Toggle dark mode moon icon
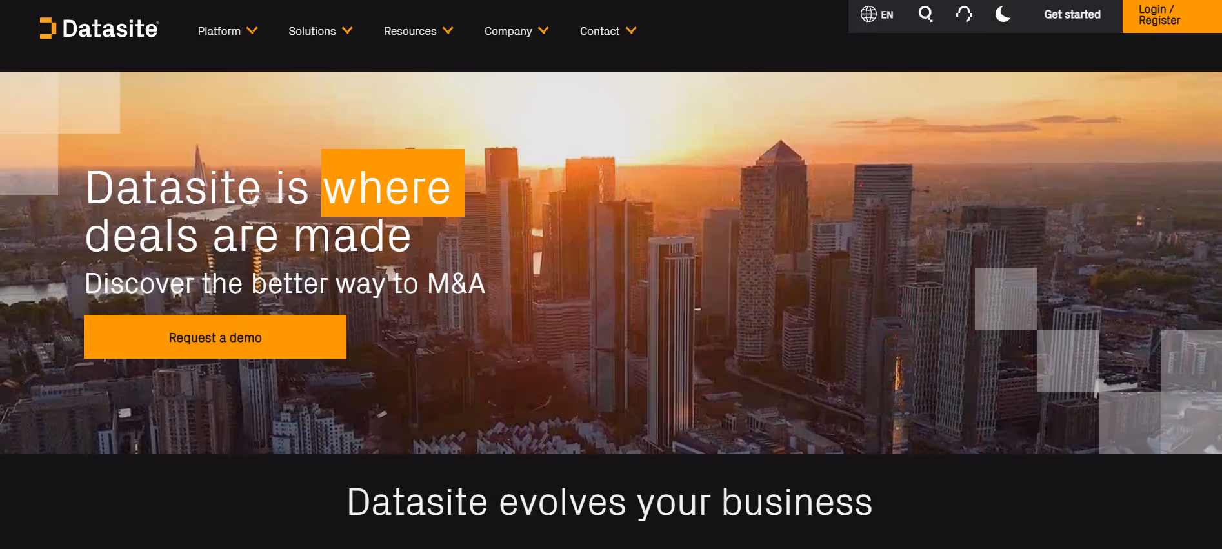This screenshot has width=1222, height=549. click(1003, 14)
